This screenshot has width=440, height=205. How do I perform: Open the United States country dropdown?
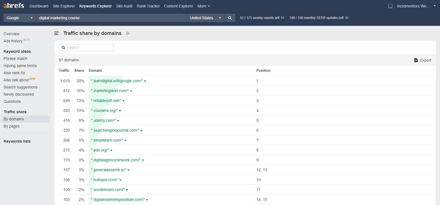(205, 18)
